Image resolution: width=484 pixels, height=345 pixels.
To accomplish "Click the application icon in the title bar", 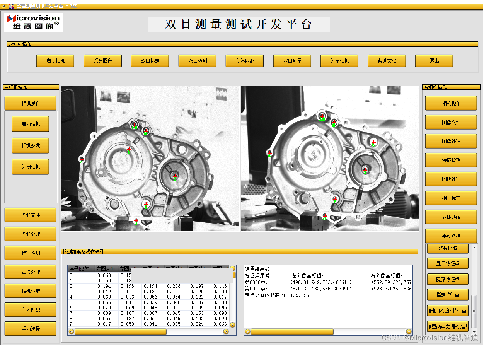I will click(x=11, y=6).
